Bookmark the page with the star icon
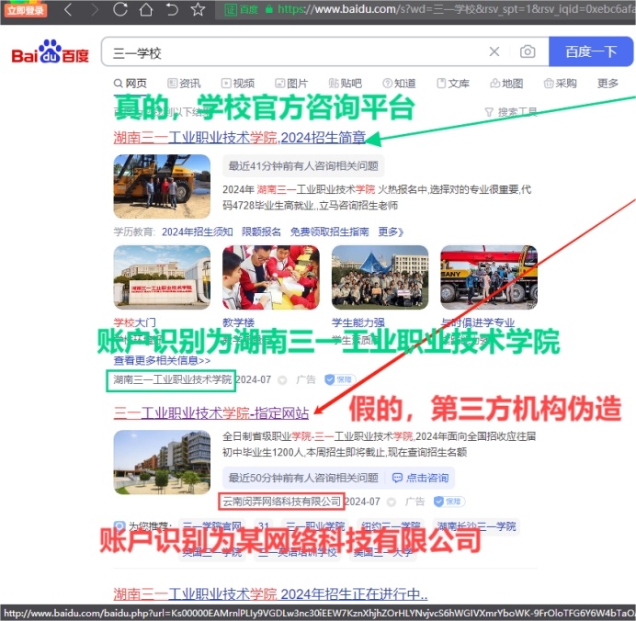Screen dimensions: 636x621 [x=198, y=9]
